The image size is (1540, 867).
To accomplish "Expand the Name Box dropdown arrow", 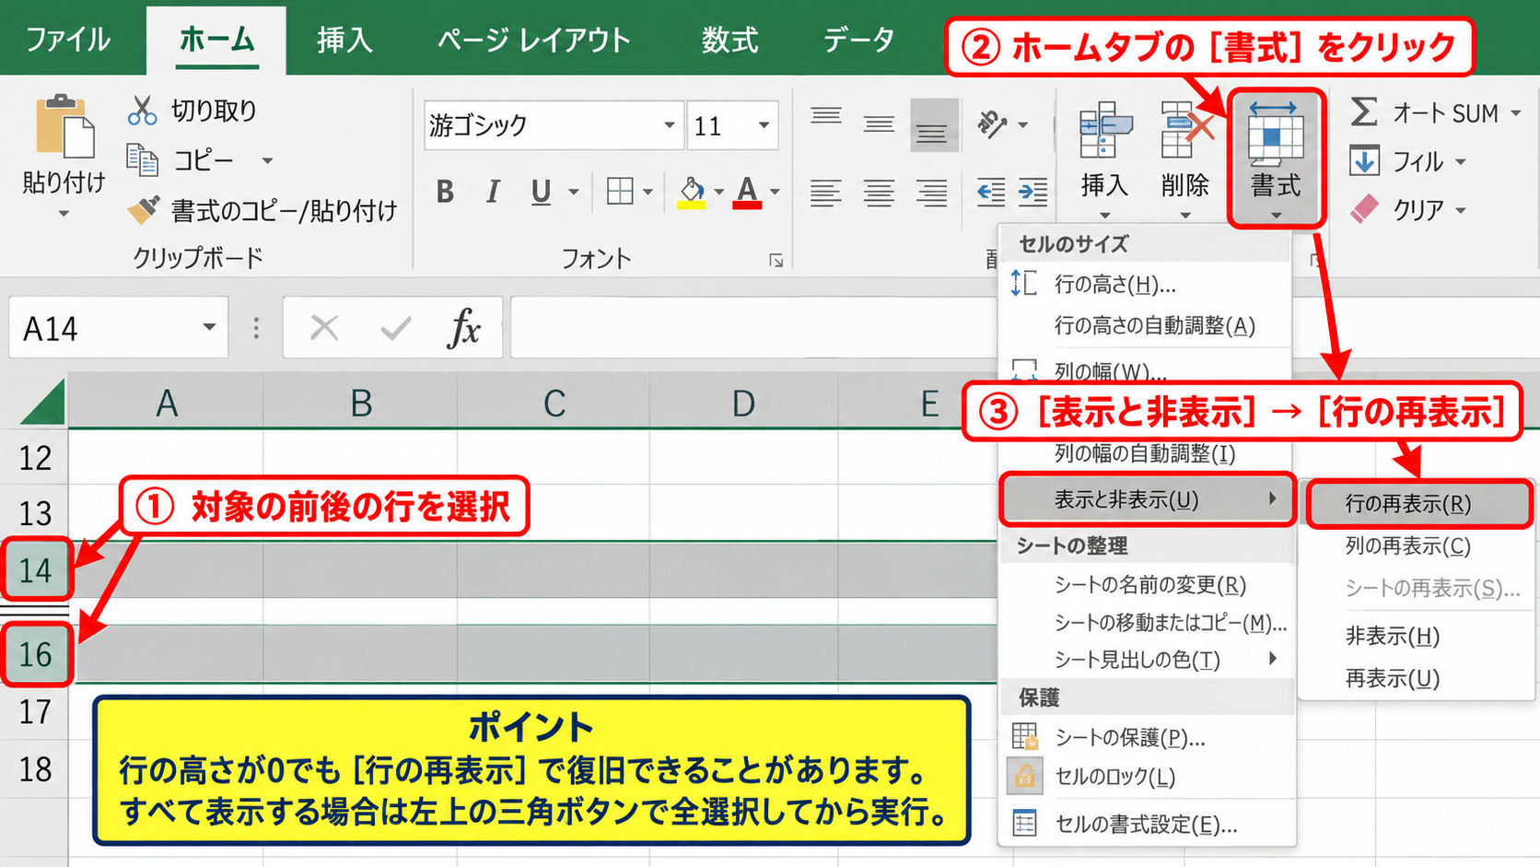I will 209,328.
